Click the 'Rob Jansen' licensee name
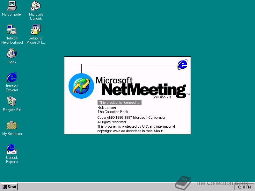 (x=107, y=108)
